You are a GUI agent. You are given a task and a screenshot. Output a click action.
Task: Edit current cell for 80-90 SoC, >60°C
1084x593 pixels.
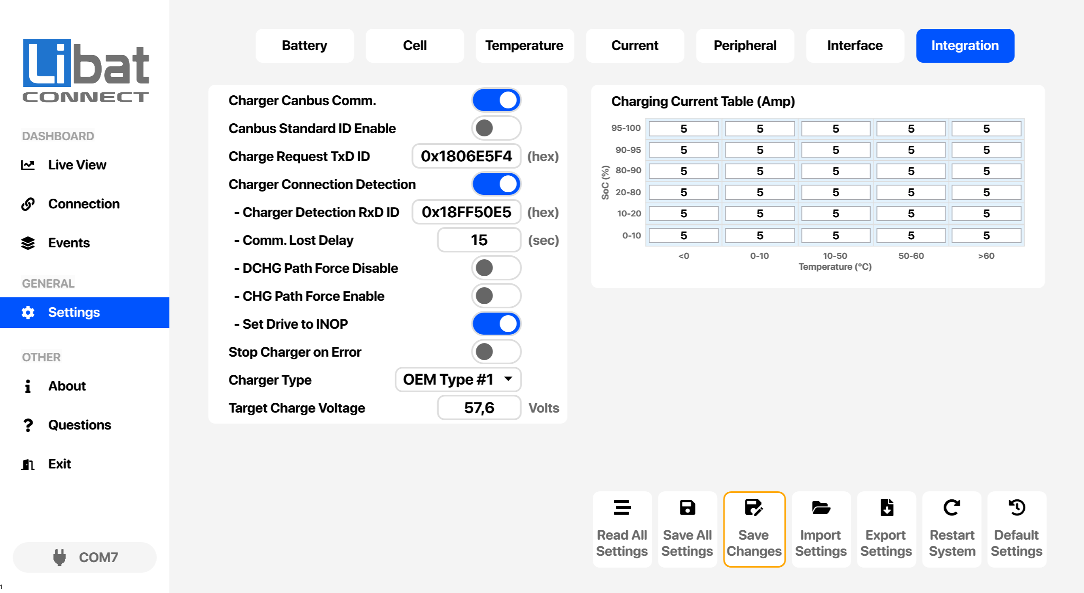987,171
